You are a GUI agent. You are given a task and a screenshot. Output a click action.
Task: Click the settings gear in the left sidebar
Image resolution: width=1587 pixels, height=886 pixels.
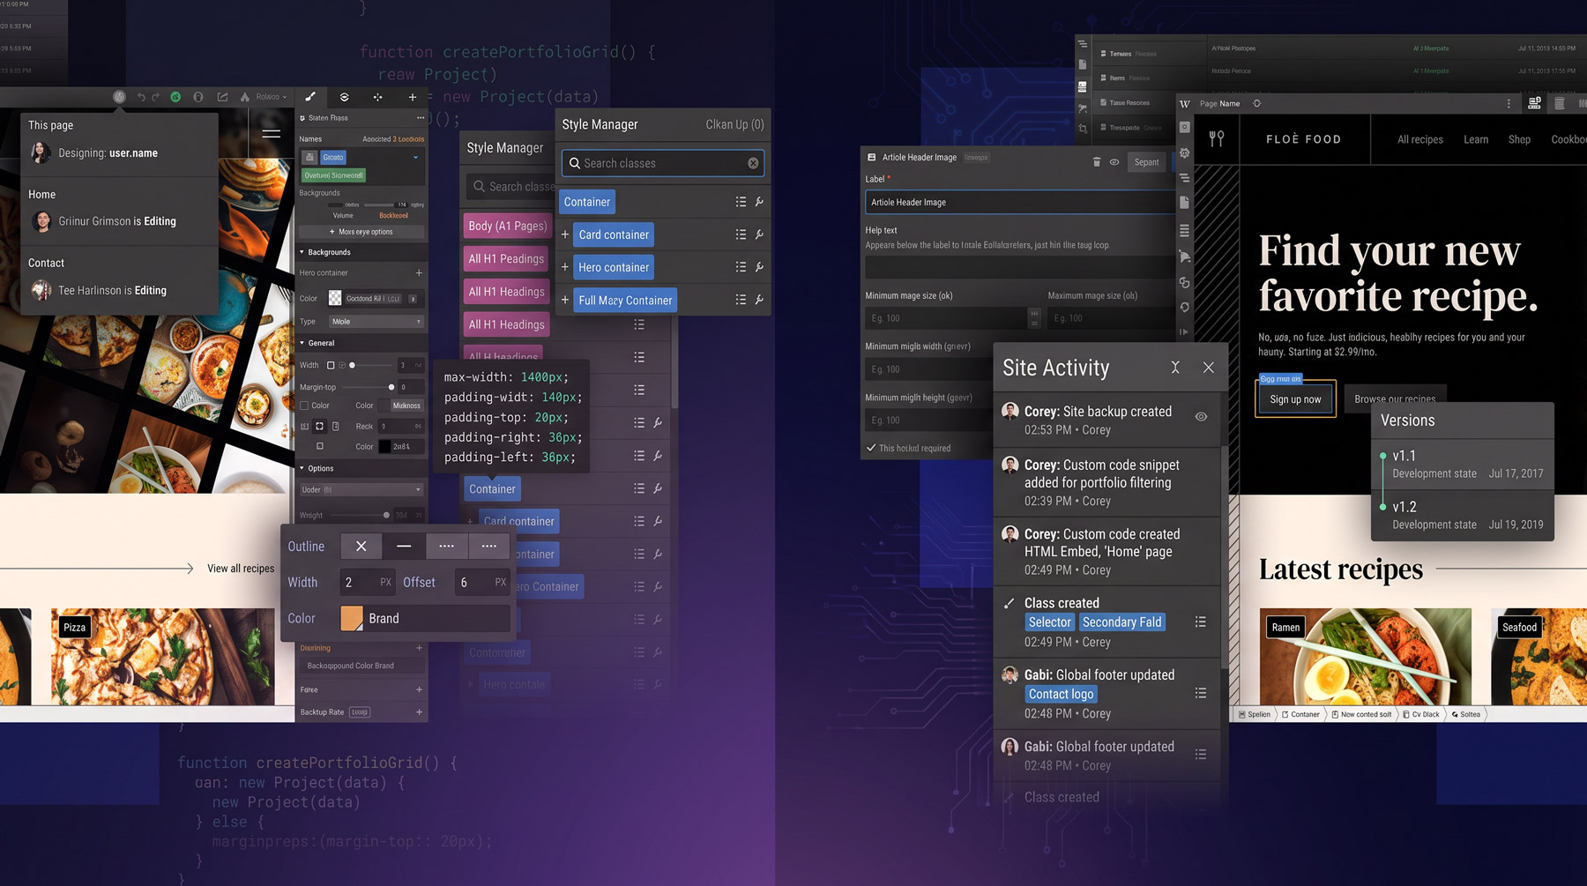tap(1185, 153)
